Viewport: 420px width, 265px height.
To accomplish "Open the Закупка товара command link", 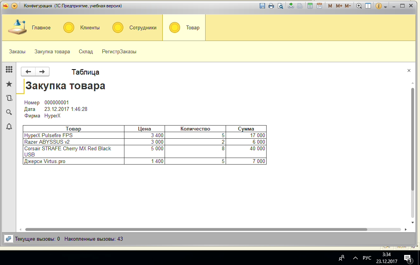I will [52, 51].
